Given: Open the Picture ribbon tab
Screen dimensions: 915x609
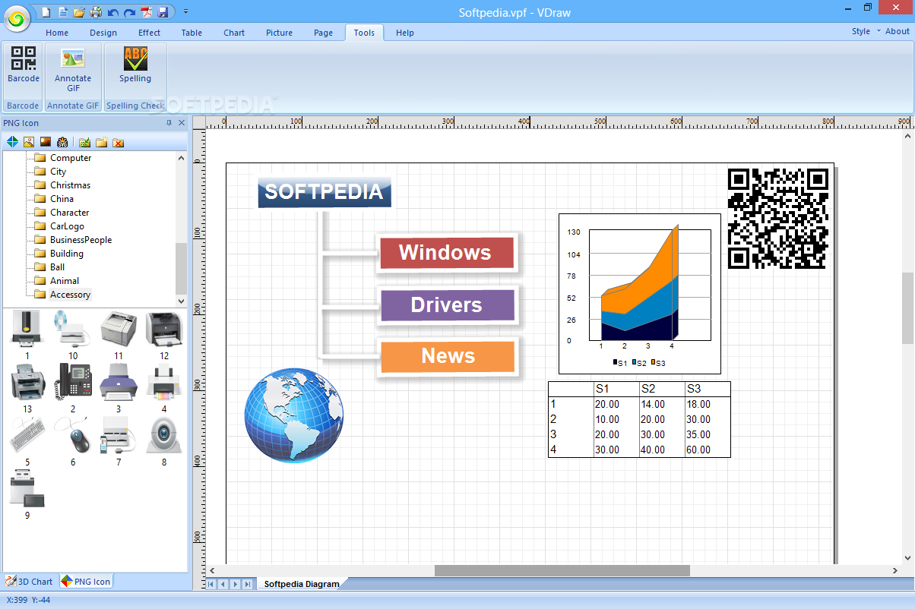Looking at the screenshot, I should point(279,33).
